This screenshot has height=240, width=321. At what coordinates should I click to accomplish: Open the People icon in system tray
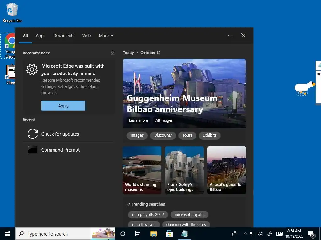point(234,234)
